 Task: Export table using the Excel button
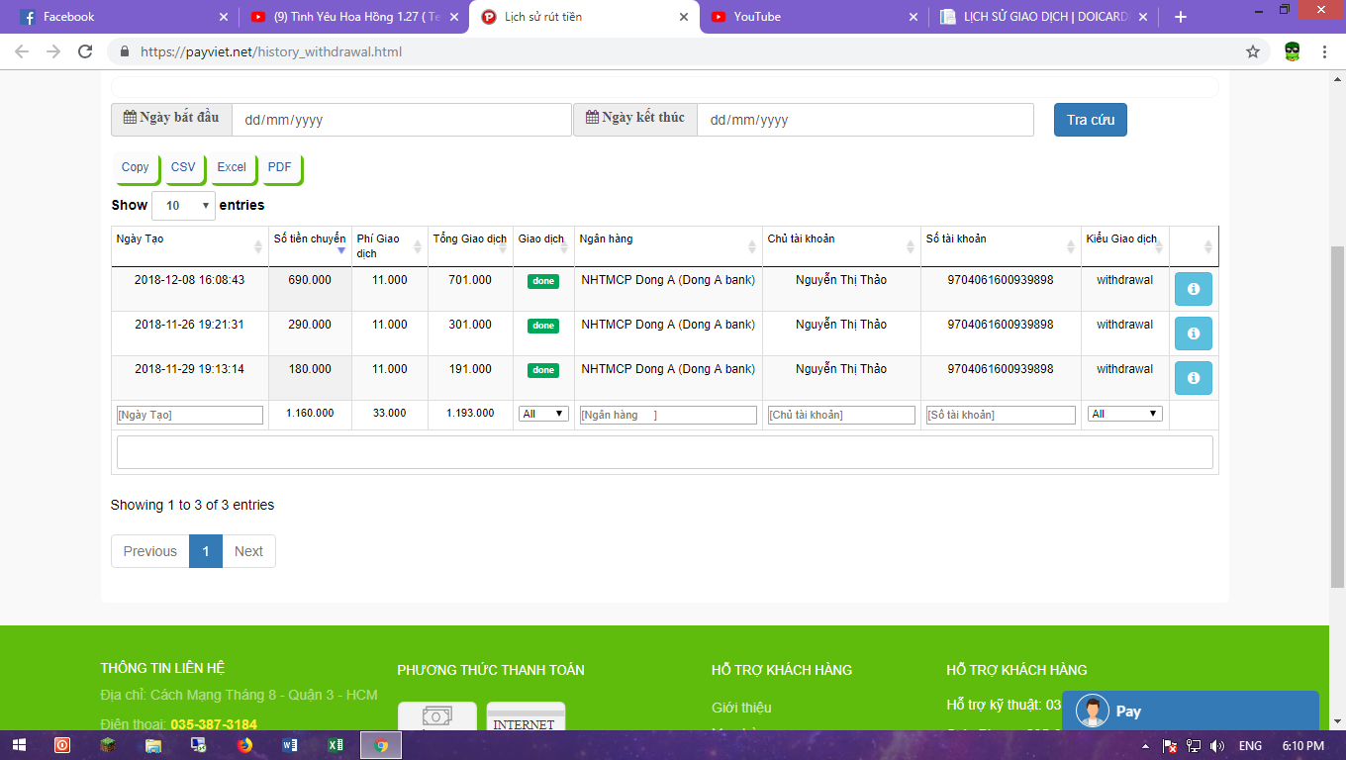[x=232, y=168]
